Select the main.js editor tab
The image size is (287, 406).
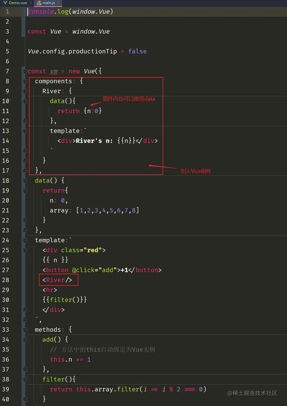[x=49, y=3]
